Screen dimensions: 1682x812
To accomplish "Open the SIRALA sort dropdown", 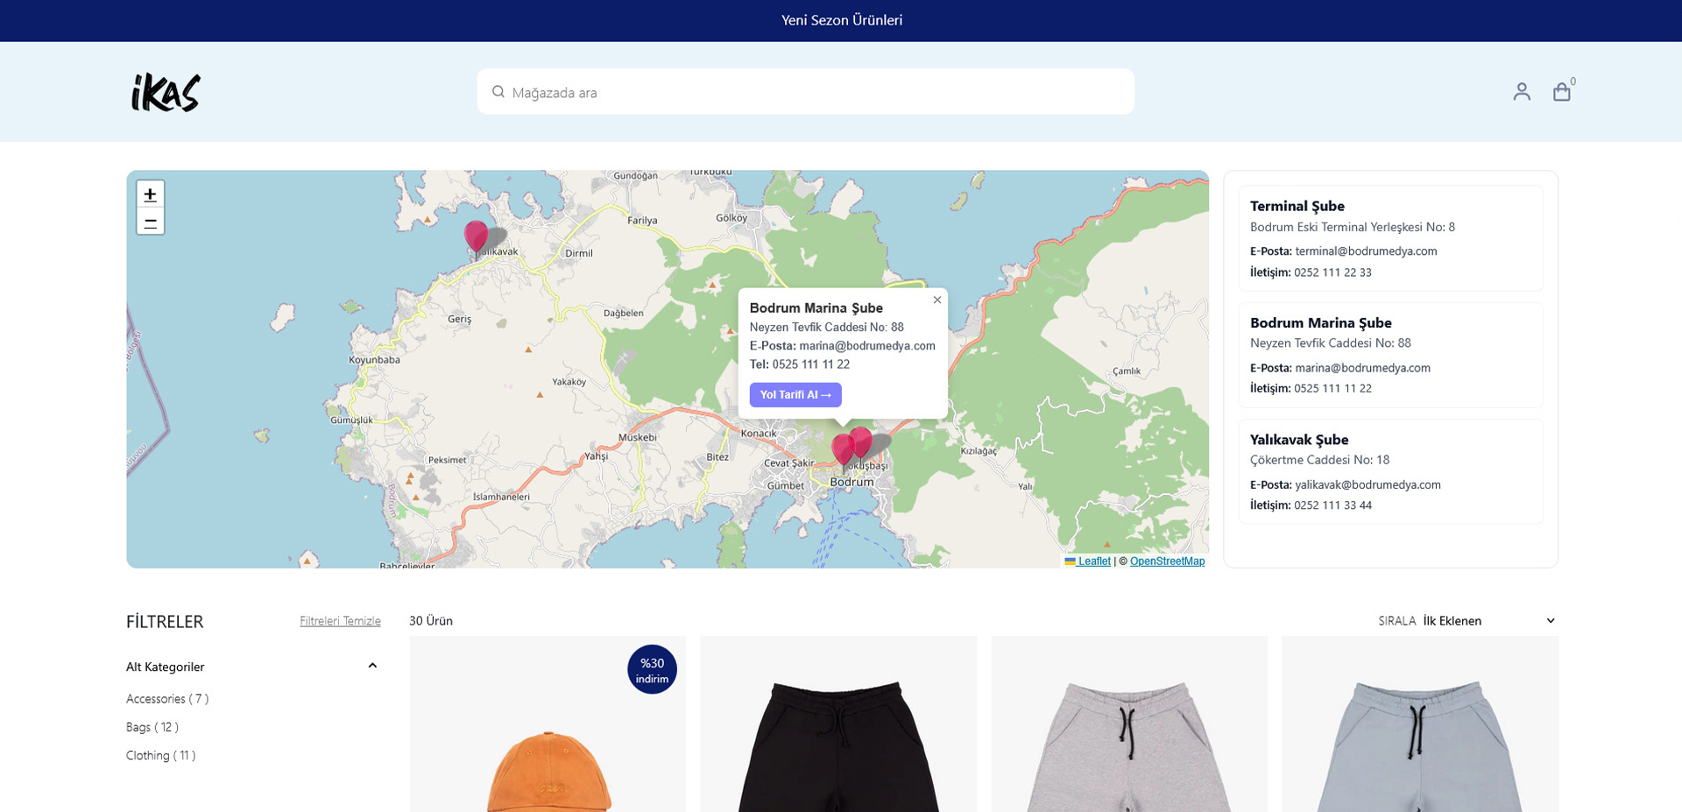I will [1488, 621].
